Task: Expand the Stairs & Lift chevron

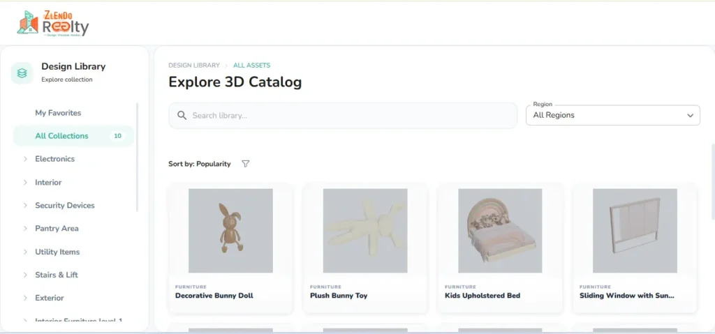Action: (x=25, y=275)
